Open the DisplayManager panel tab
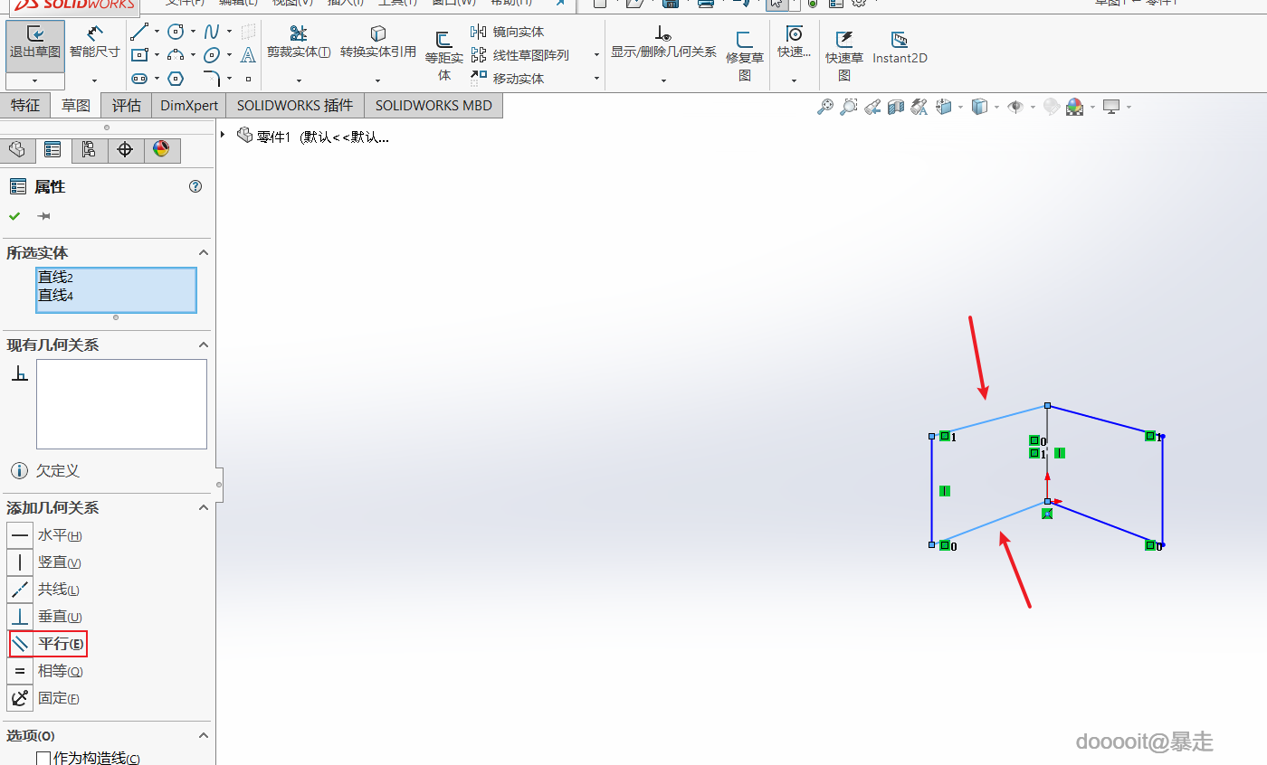This screenshot has height=765, width=1267. tap(161, 150)
